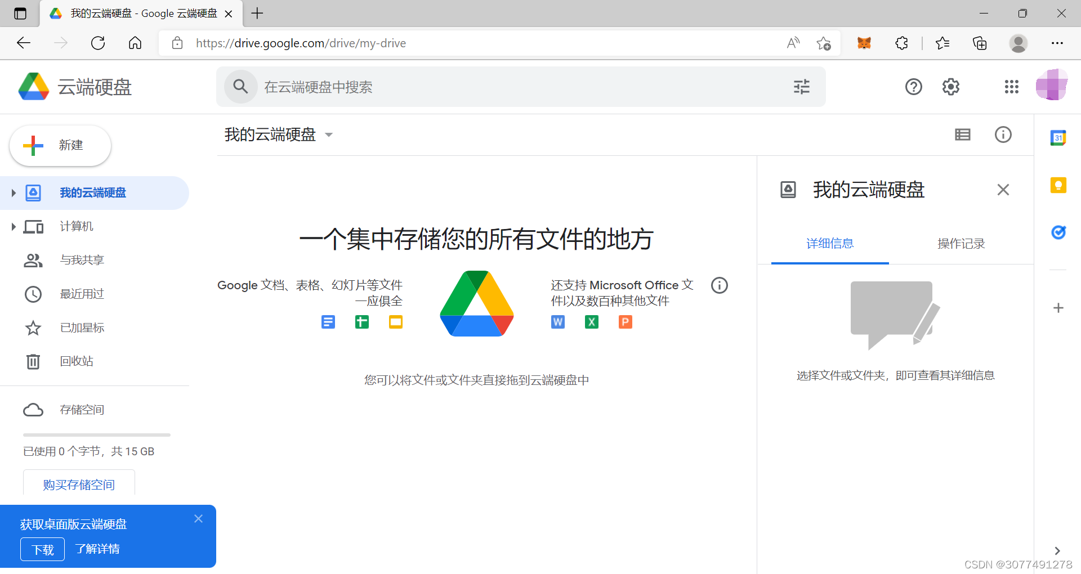Add more side panel add-ons
Image resolution: width=1081 pixels, height=574 pixels.
1058,308
